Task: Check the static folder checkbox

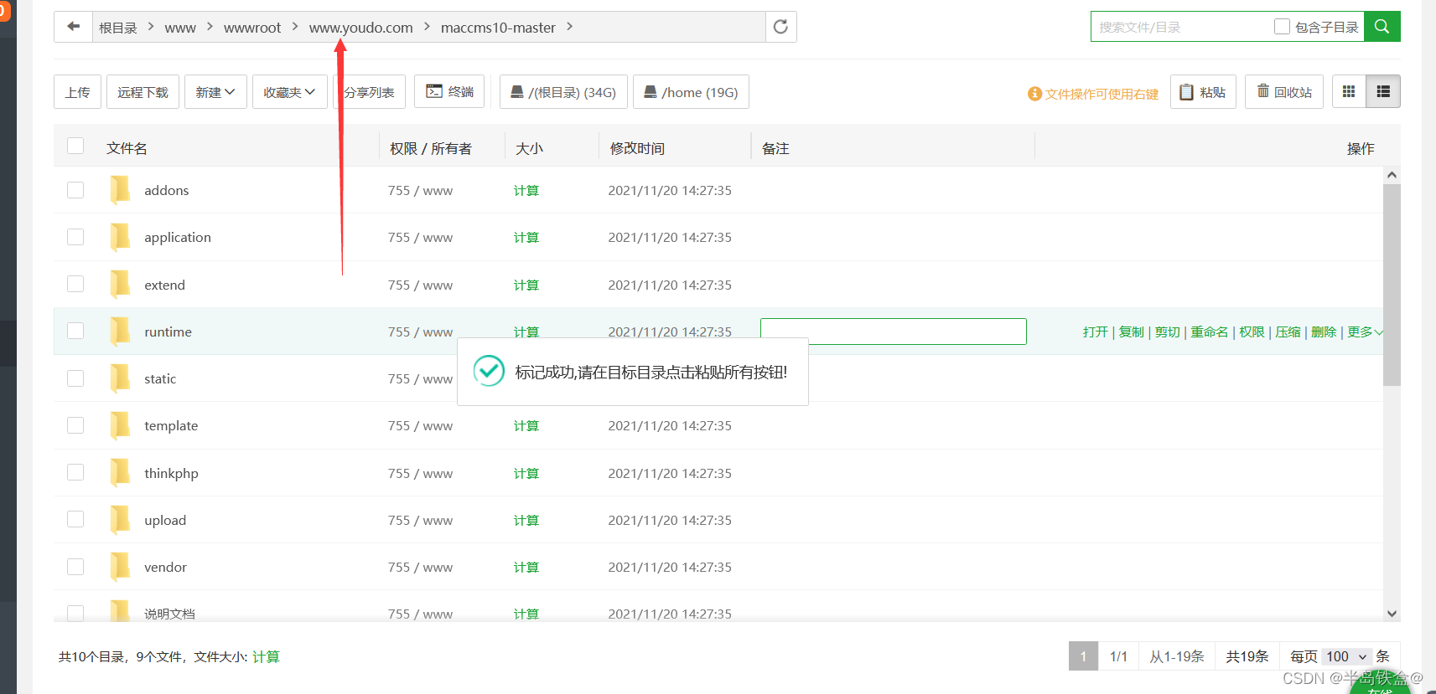Action: tap(75, 378)
